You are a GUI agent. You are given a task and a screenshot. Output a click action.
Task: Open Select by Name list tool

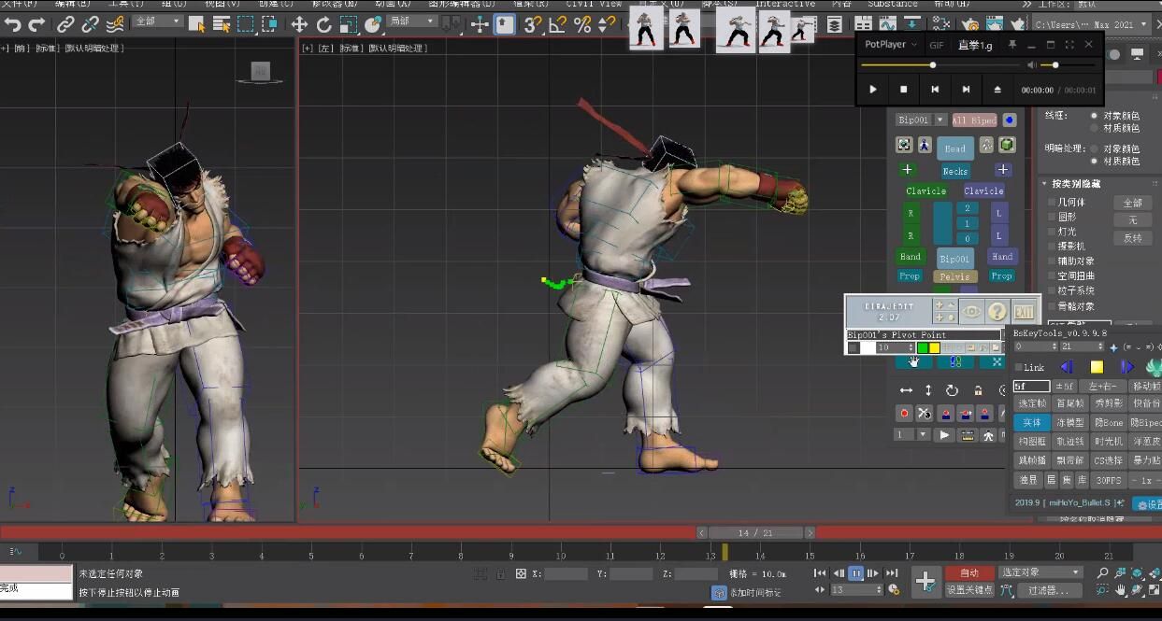click(x=222, y=24)
